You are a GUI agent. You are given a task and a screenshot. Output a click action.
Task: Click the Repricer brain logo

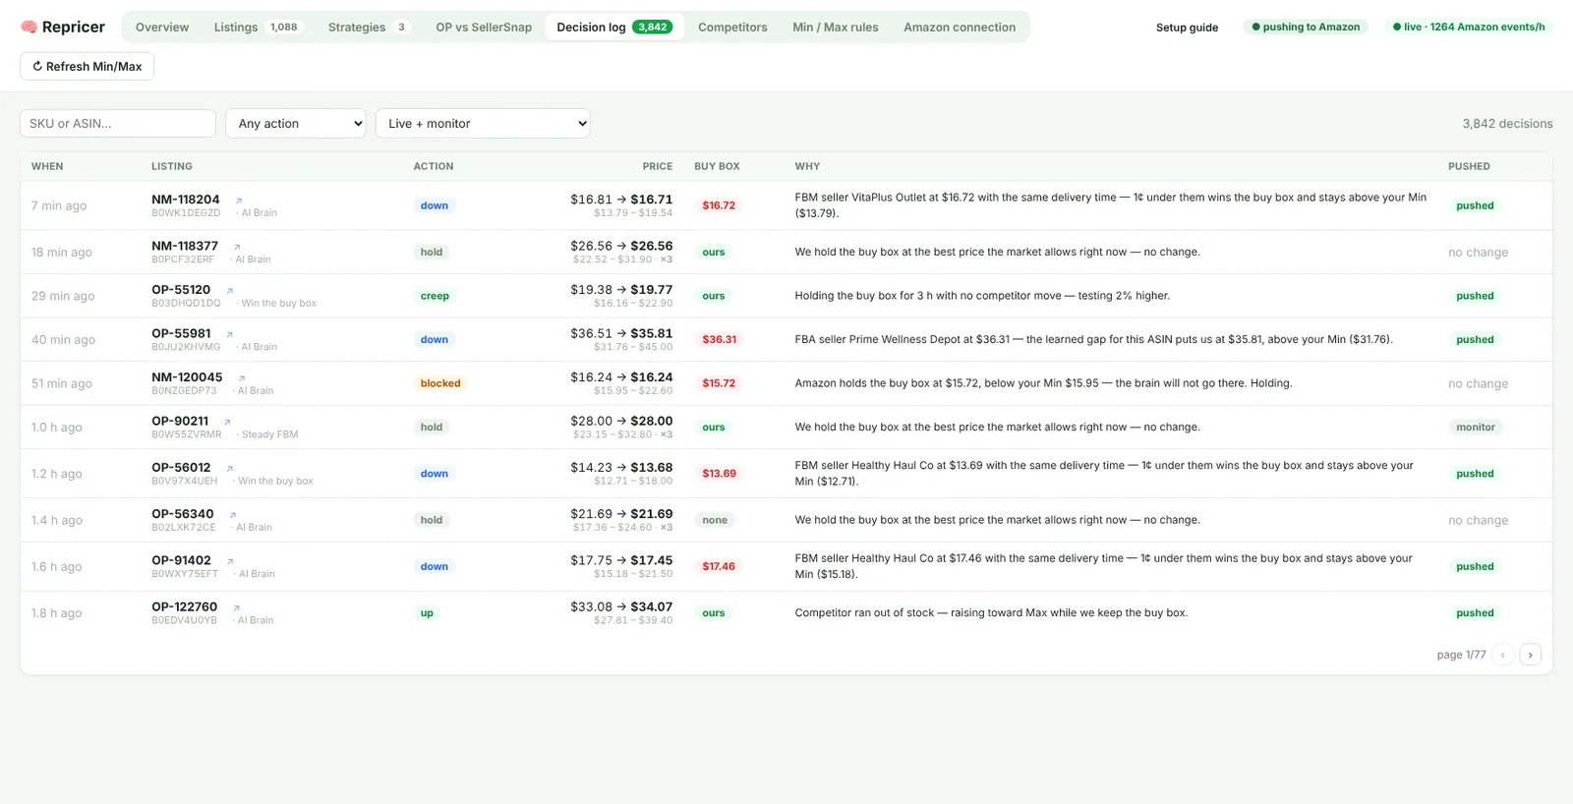[29, 27]
